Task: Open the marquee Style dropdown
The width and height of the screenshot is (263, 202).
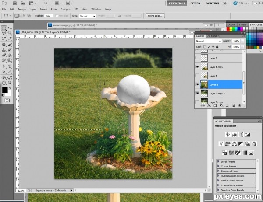Action: click(x=87, y=16)
